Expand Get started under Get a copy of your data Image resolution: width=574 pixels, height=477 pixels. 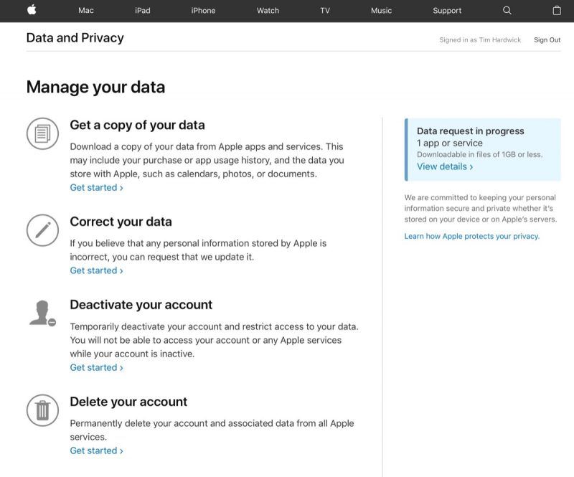pyautogui.click(x=97, y=187)
